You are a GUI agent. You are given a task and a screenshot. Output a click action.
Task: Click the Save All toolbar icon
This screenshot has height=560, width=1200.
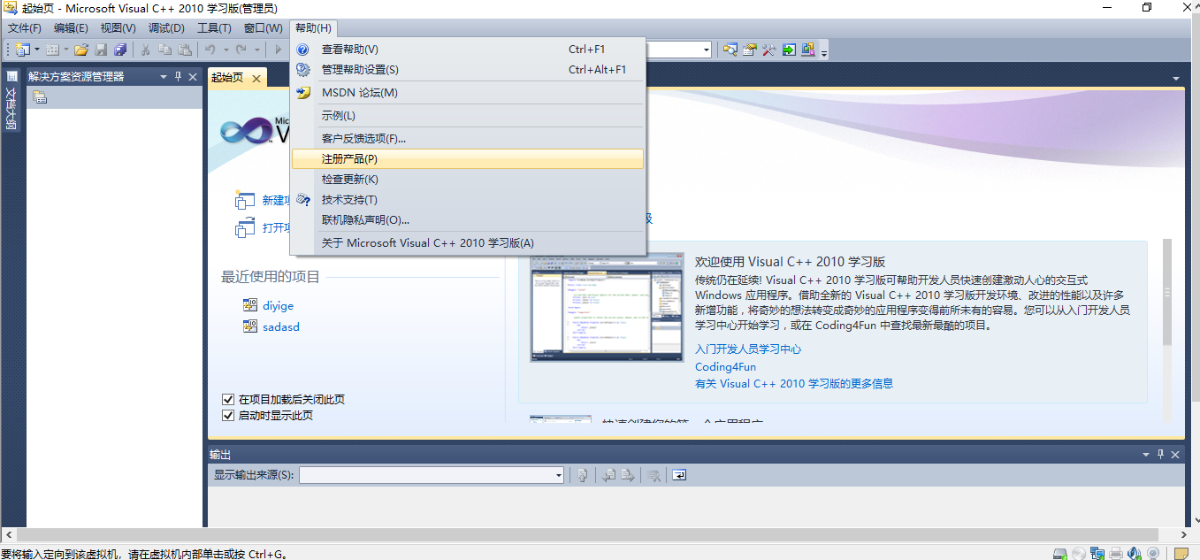pyautogui.click(x=120, y=50)
